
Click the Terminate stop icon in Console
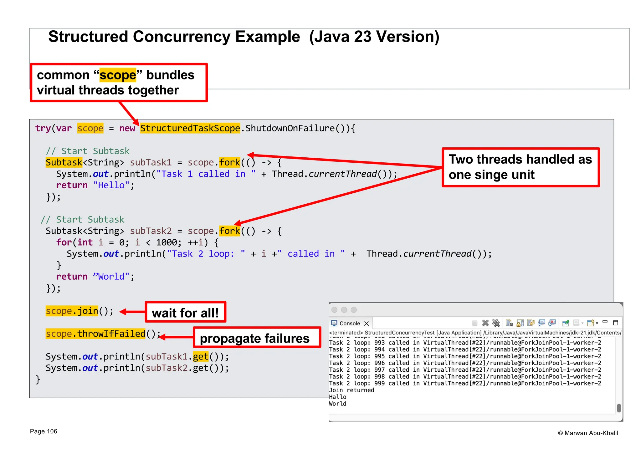click(474, 323)
